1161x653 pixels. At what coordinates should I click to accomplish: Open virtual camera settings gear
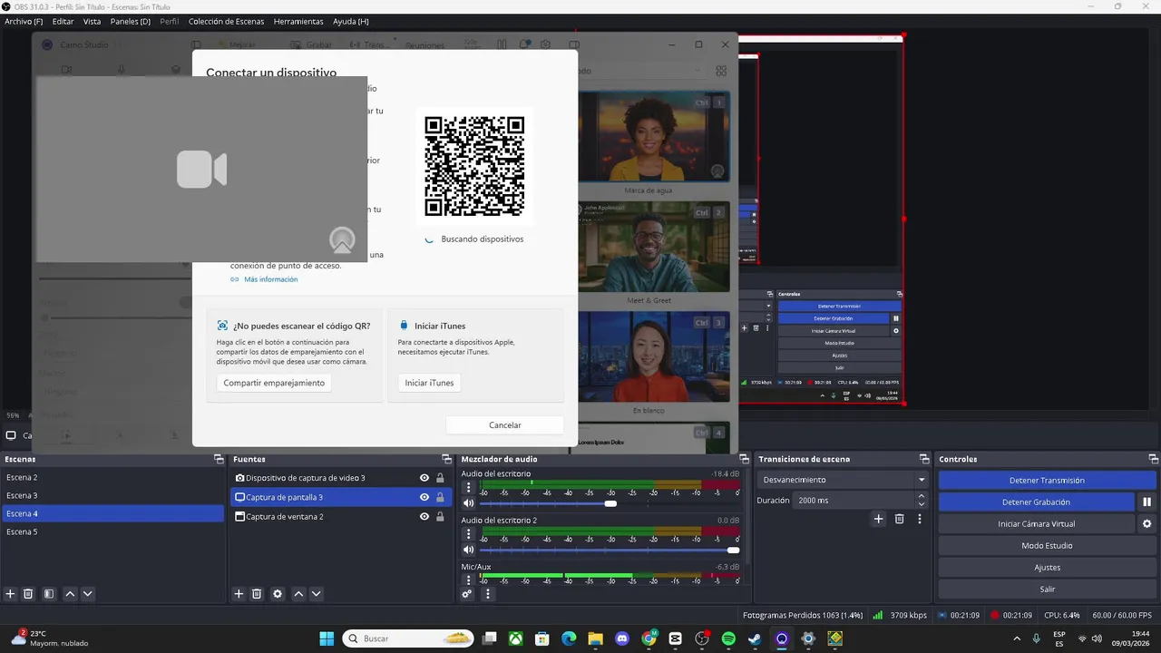coord(1146,523)
